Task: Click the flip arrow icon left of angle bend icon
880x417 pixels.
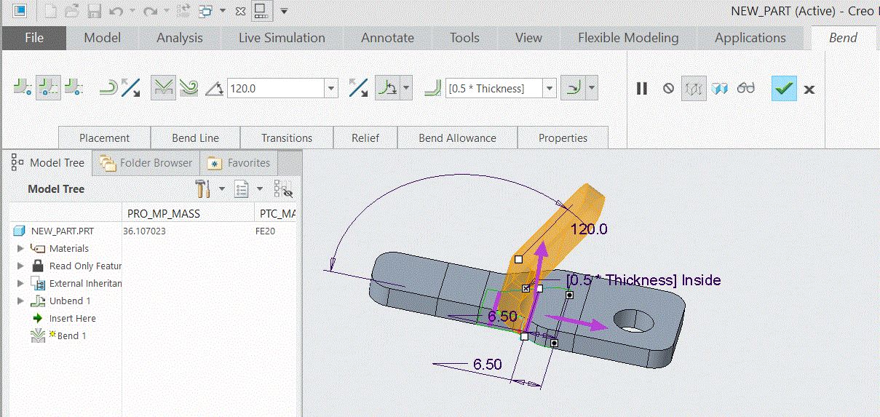Action: pos(131,88)
